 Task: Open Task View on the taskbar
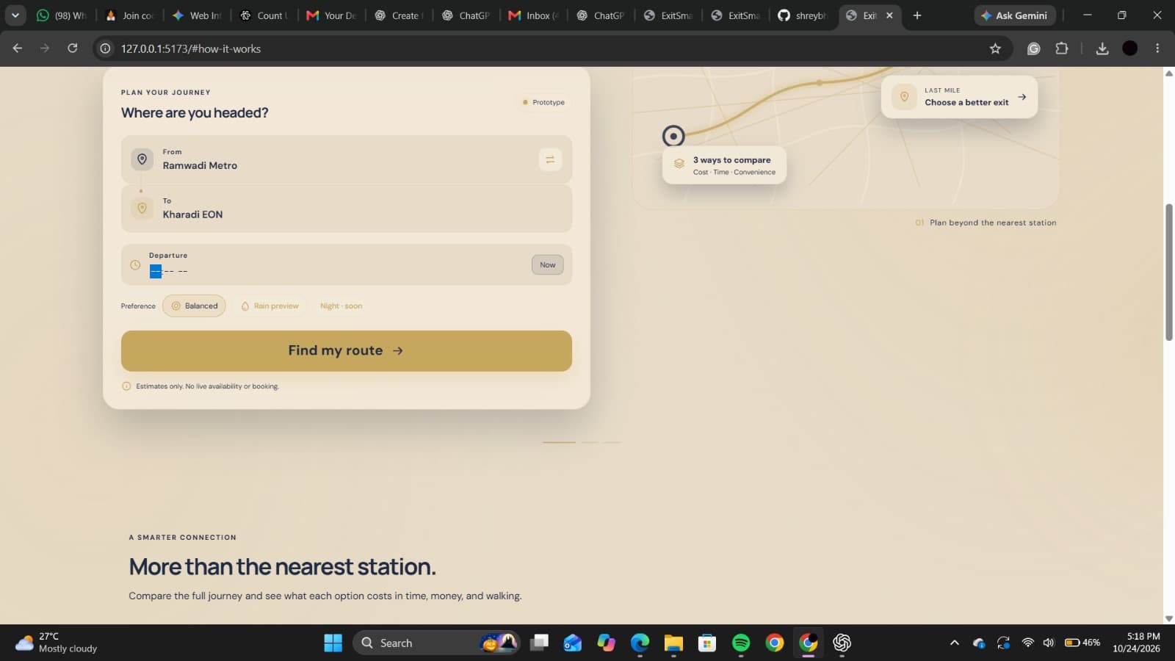[x=539, y=643]
